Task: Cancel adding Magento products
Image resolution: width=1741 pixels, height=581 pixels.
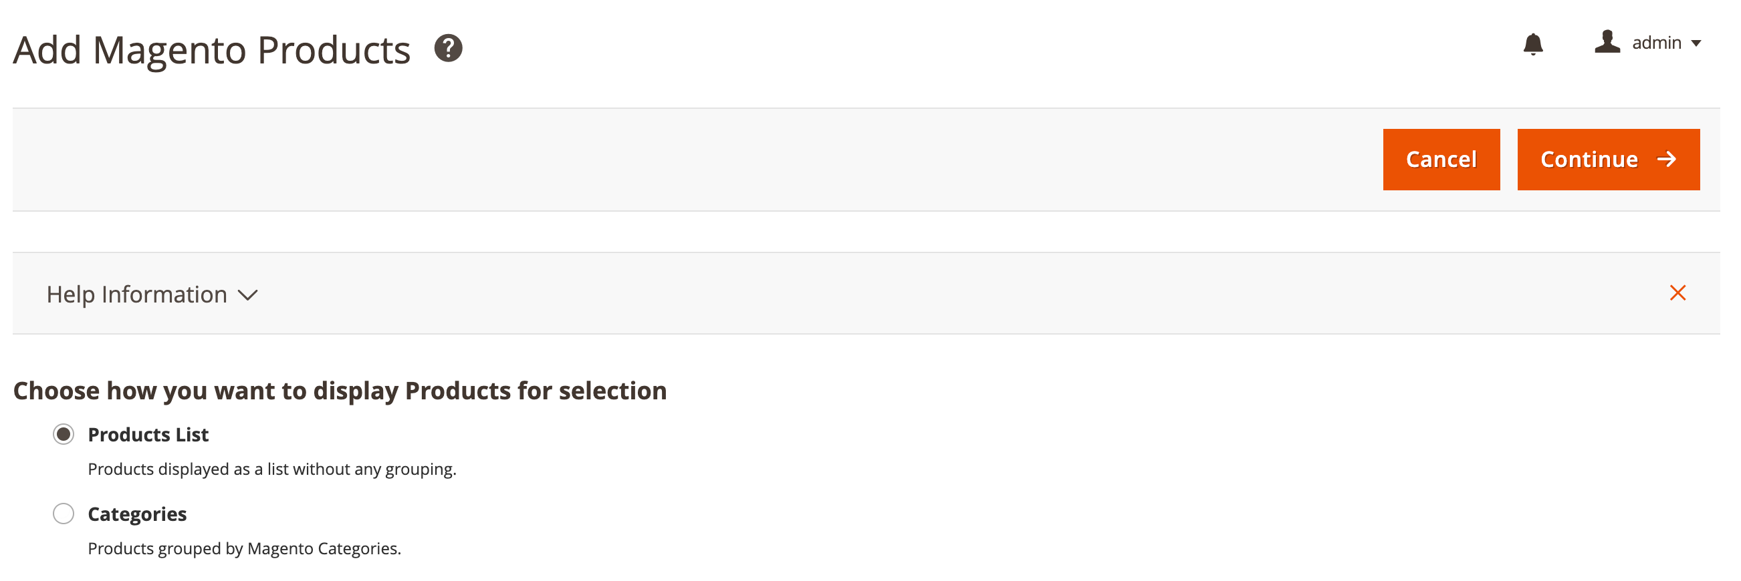Action: [x=1441, y=159]
